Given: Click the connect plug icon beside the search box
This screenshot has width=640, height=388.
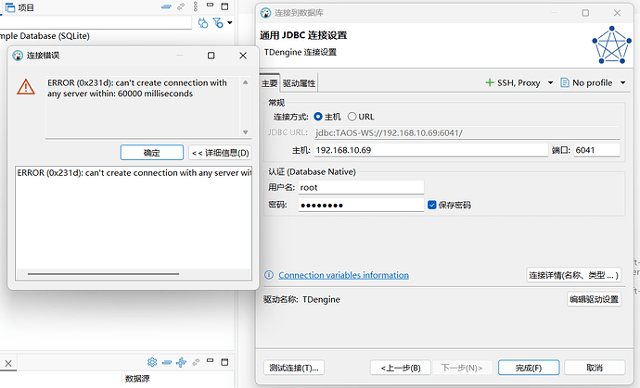Looking at the screenshot, I should (203, 23).
